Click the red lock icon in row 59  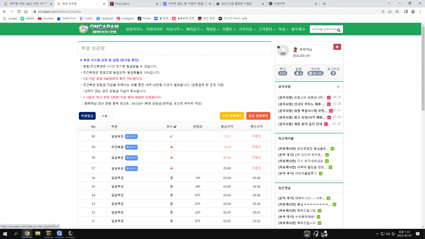[x=172, y=147]
